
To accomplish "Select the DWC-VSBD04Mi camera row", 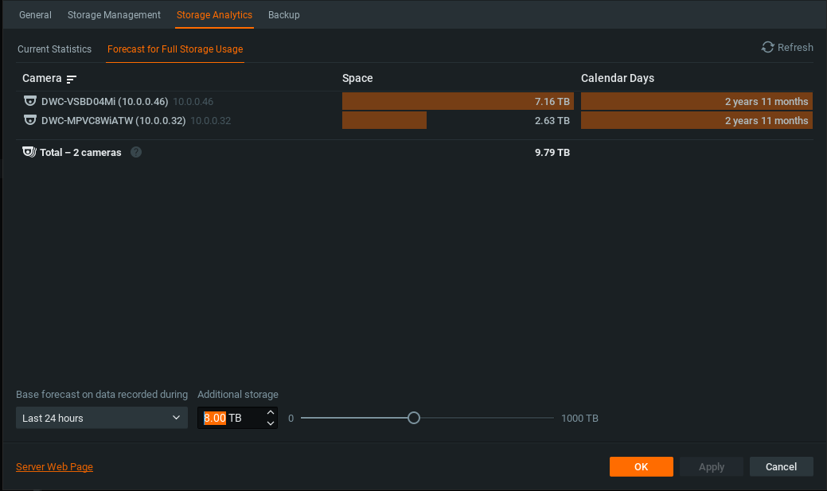I will point(175,101).
